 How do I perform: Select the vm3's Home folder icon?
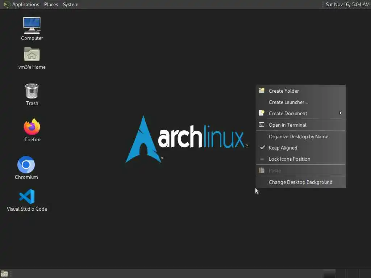point(32,54)
